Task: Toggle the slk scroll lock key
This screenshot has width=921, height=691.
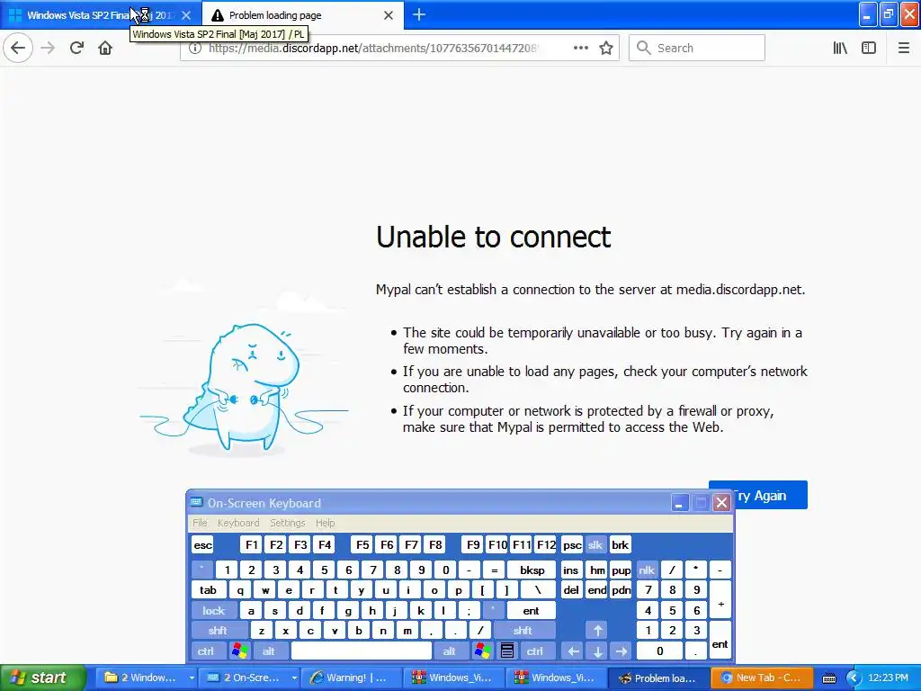Action: [595, 545]
